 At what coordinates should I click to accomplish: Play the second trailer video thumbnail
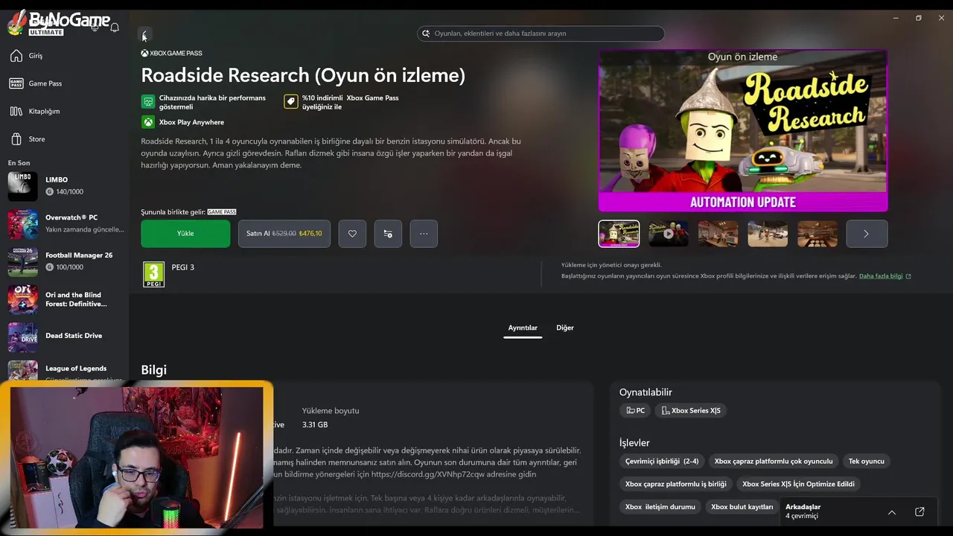pyautogui.click(x=669, y=234)
